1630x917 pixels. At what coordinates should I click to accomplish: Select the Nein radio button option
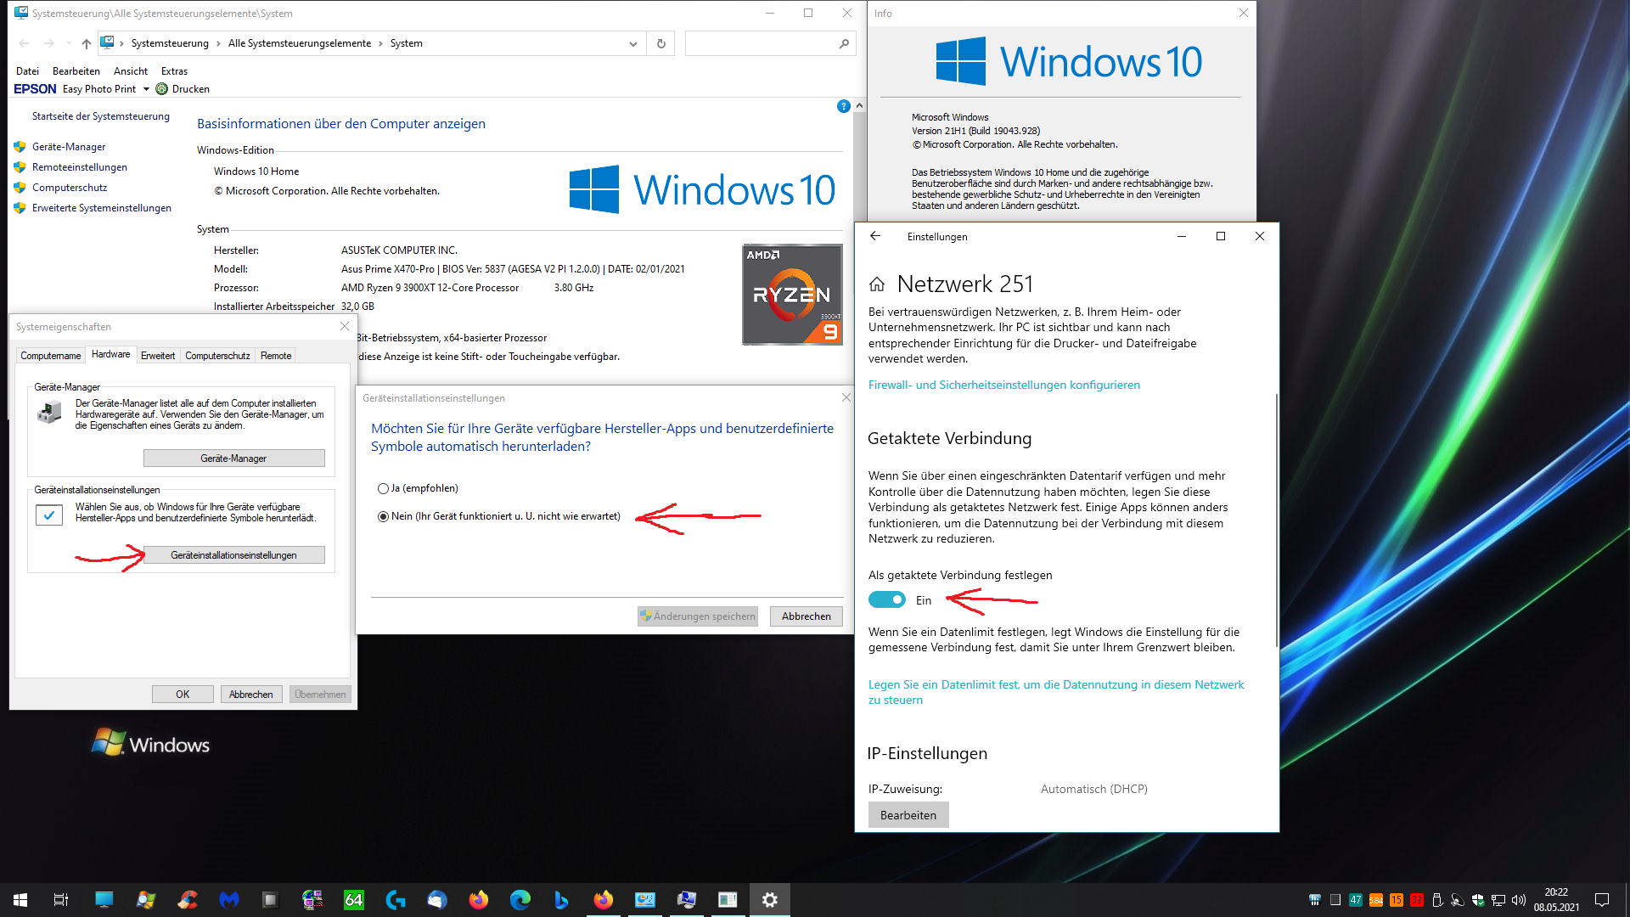click(383, 516)
